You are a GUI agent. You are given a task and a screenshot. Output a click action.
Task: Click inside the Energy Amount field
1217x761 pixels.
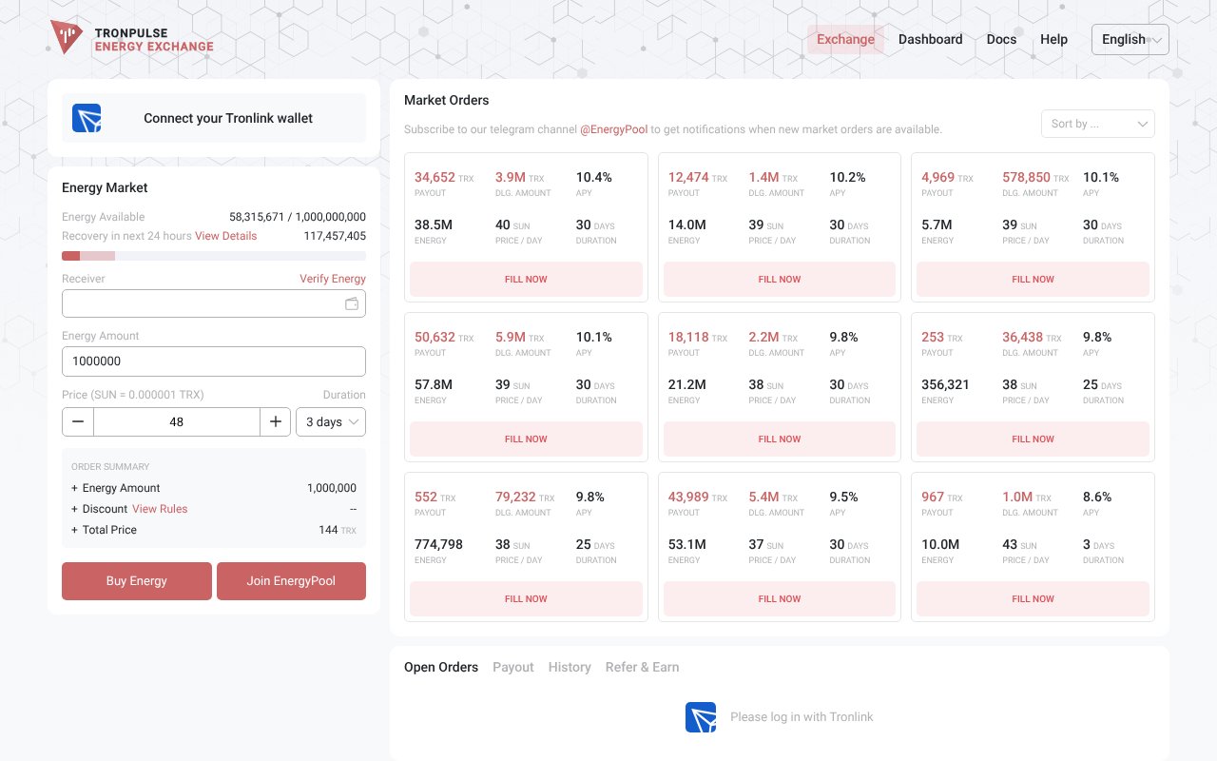pos(213,361)
